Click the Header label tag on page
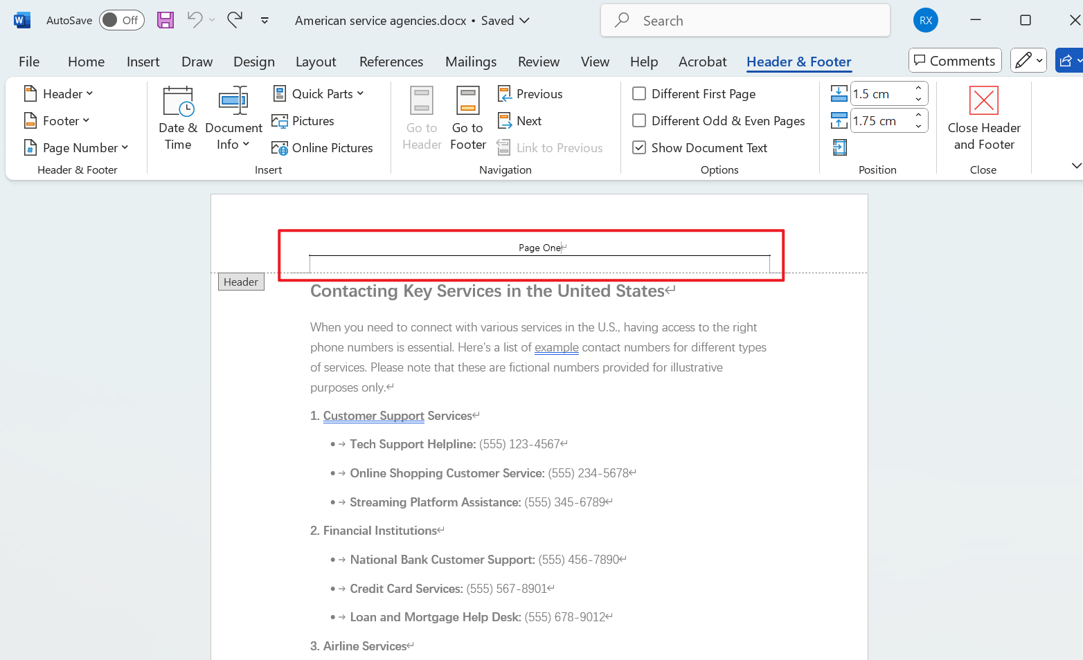 click(241, 282)
